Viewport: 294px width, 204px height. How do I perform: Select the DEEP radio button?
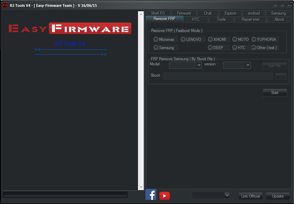tap(210, 48)
